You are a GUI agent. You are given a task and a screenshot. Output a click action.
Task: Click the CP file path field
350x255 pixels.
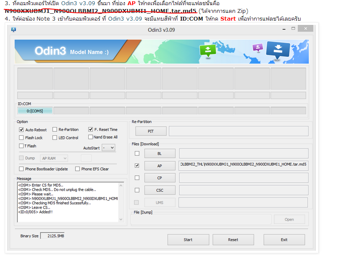coord(244,178)
